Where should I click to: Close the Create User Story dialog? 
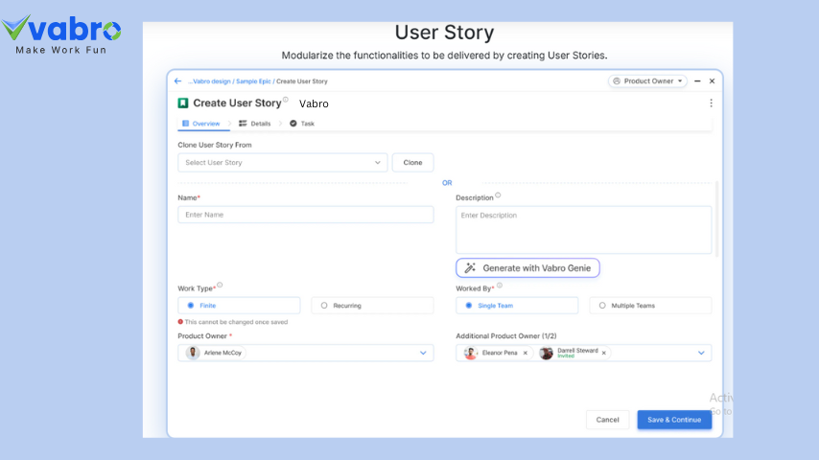(712, 80)
